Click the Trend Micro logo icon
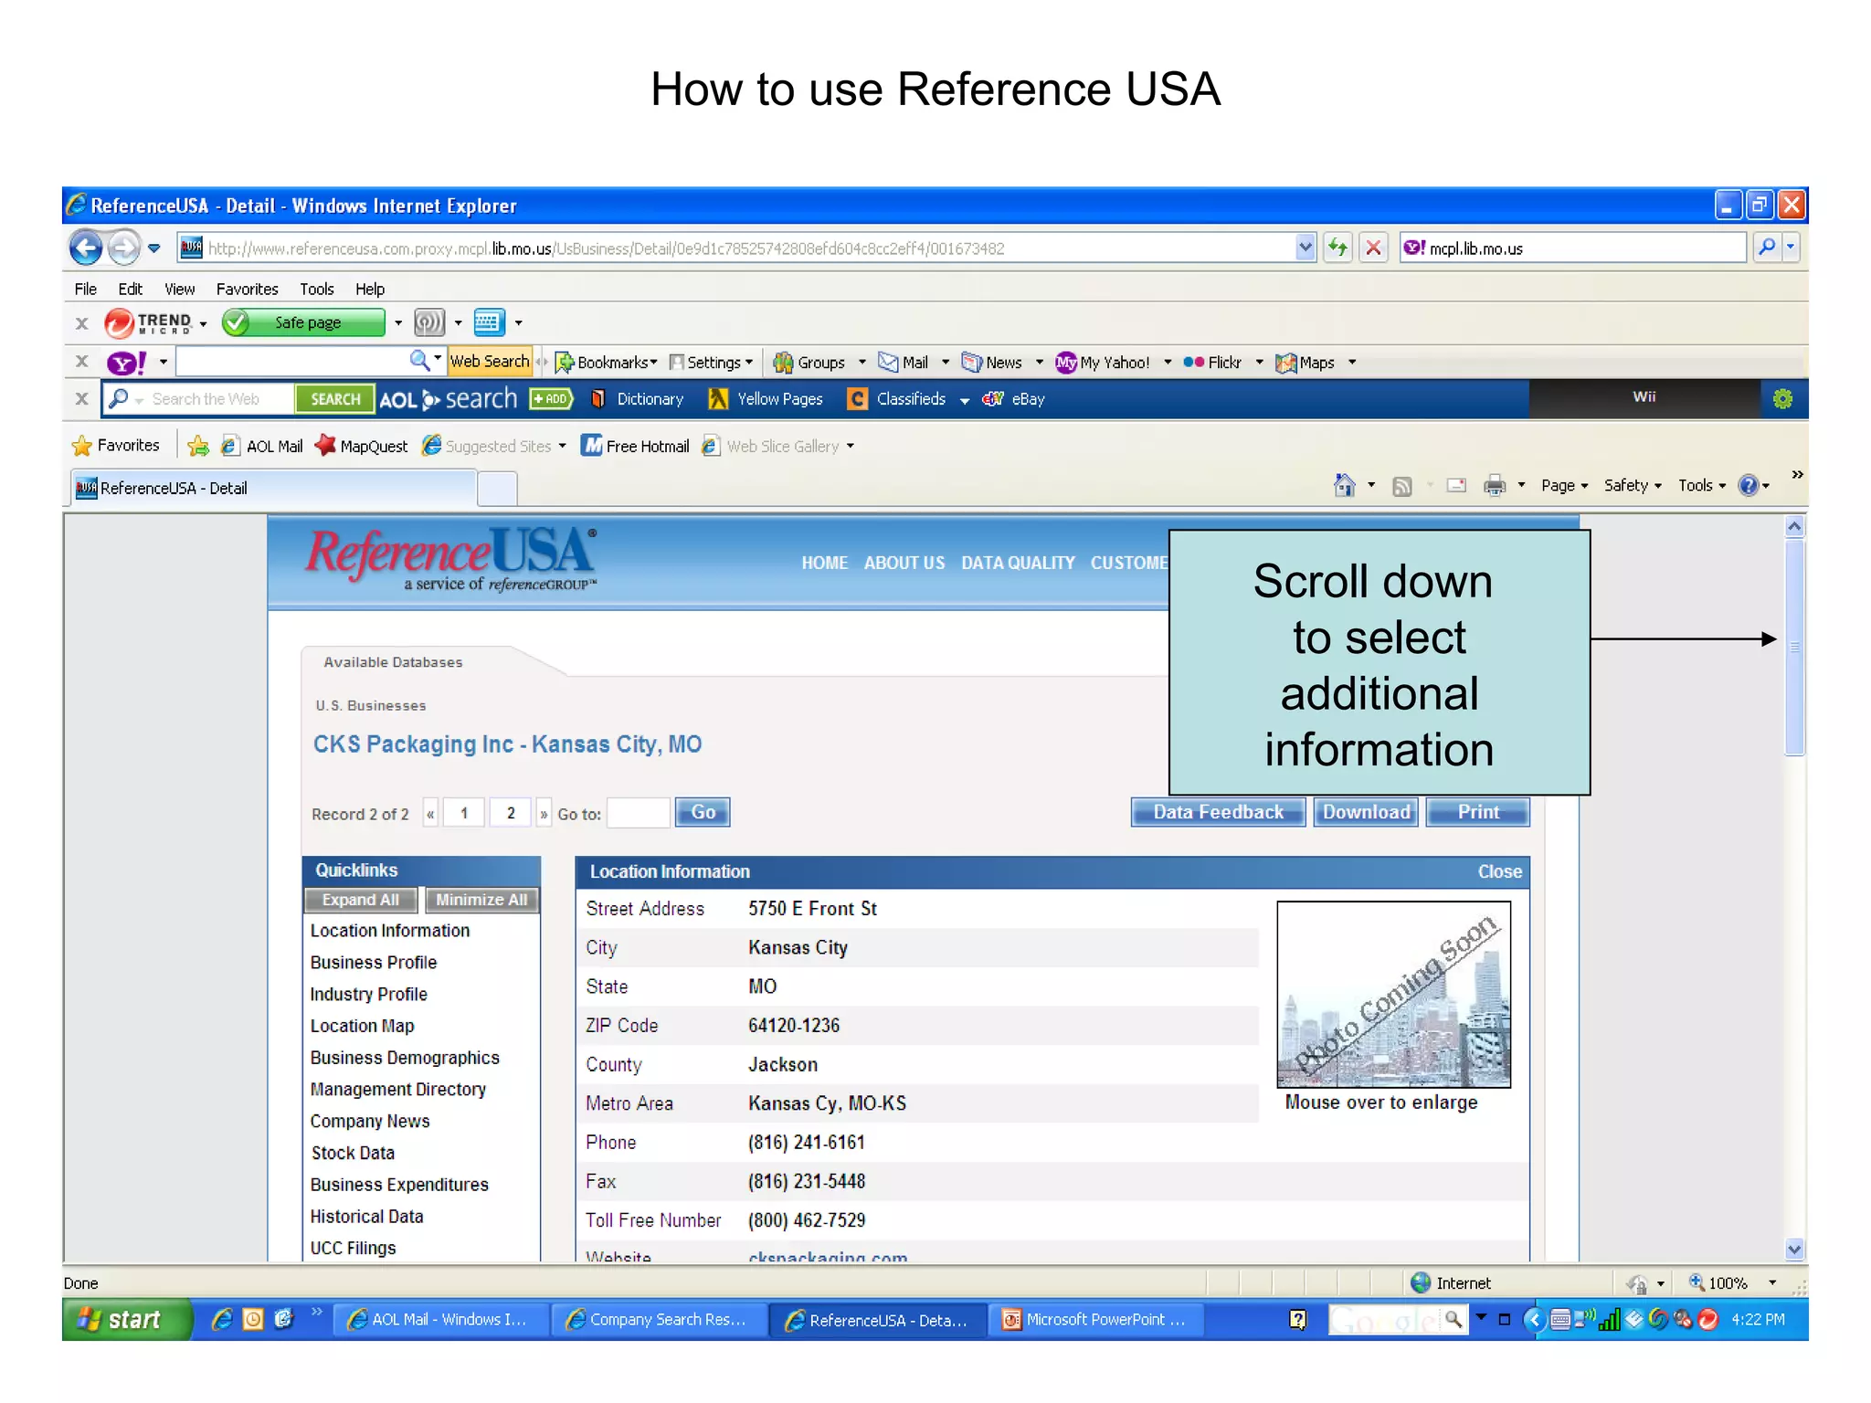Image resolution: width=1871 pixels, height=1403 pixels. click(x=118, y=322)
